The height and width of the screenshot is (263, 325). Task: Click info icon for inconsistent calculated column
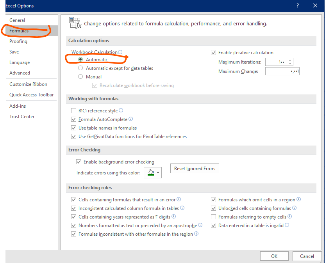[x=182, y=208]
